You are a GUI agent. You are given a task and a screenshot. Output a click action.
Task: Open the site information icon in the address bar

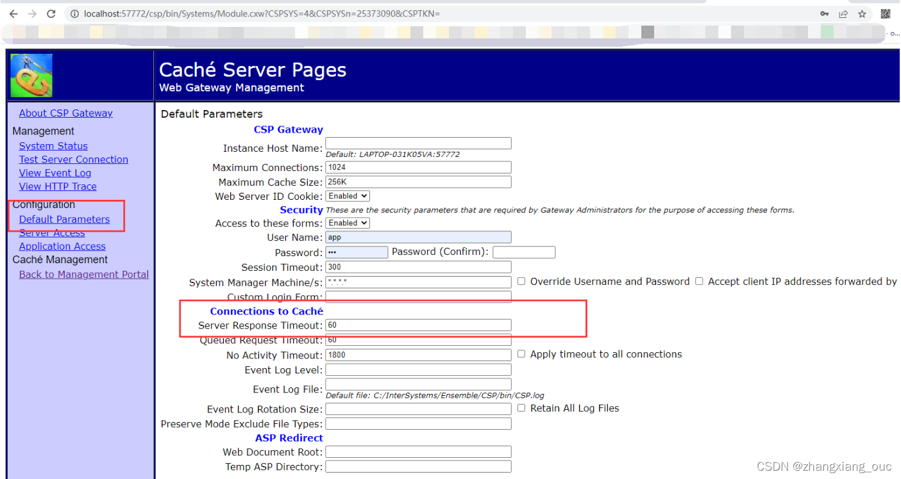[74, 13]
